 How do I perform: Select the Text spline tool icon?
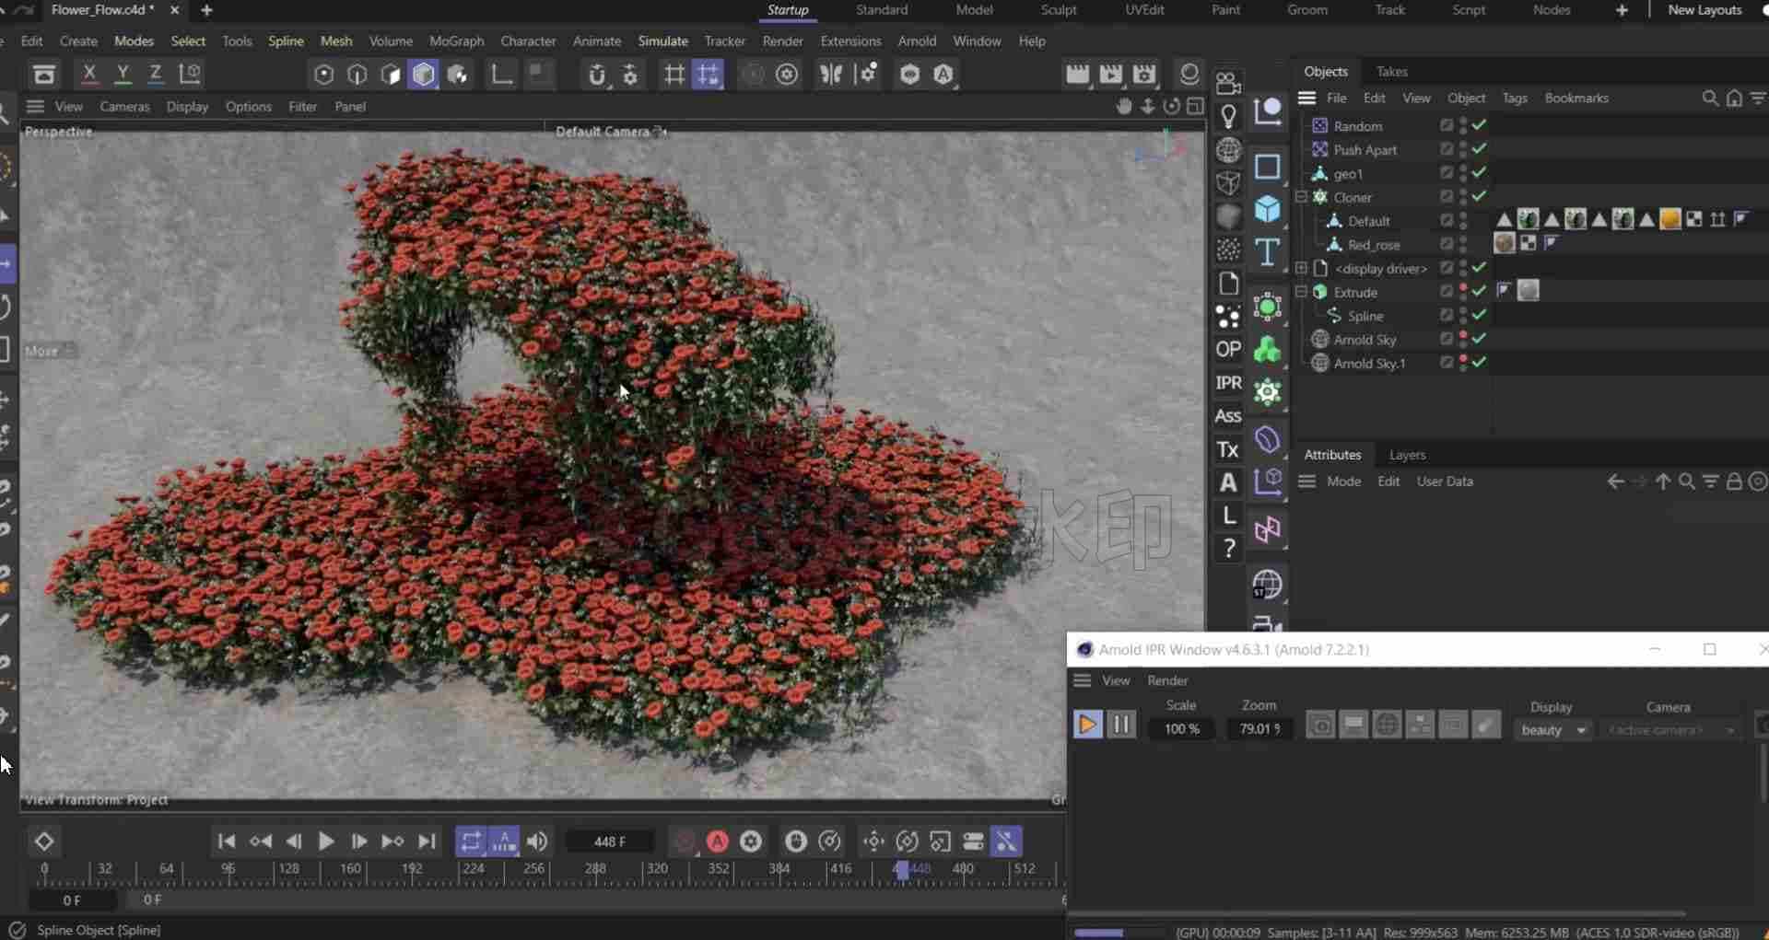click(1268, 251)
